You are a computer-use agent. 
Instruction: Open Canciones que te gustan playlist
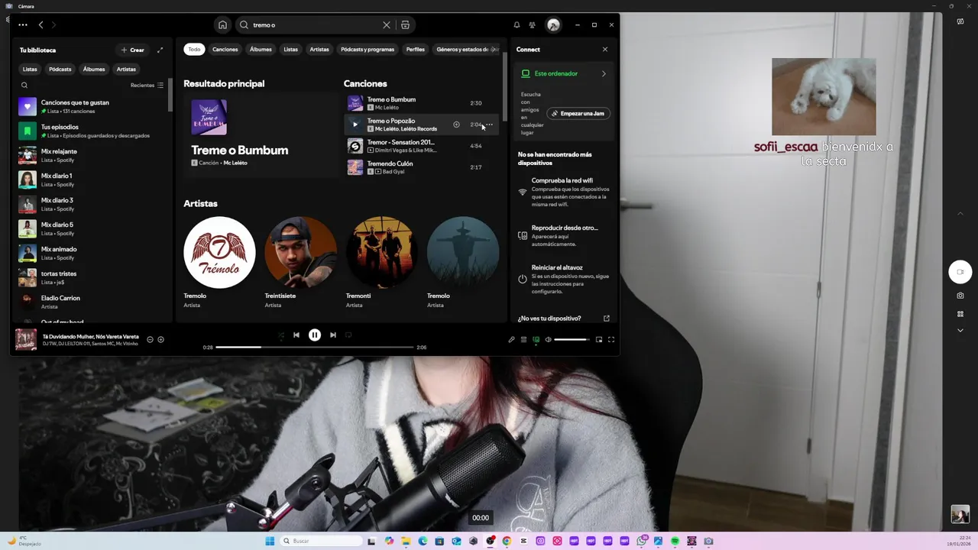[x=92, y=106]
